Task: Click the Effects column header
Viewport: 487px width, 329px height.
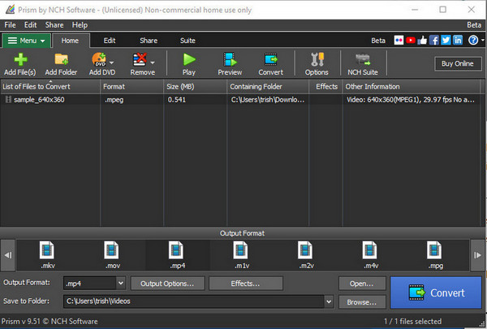Action: (x=325, y=86)
